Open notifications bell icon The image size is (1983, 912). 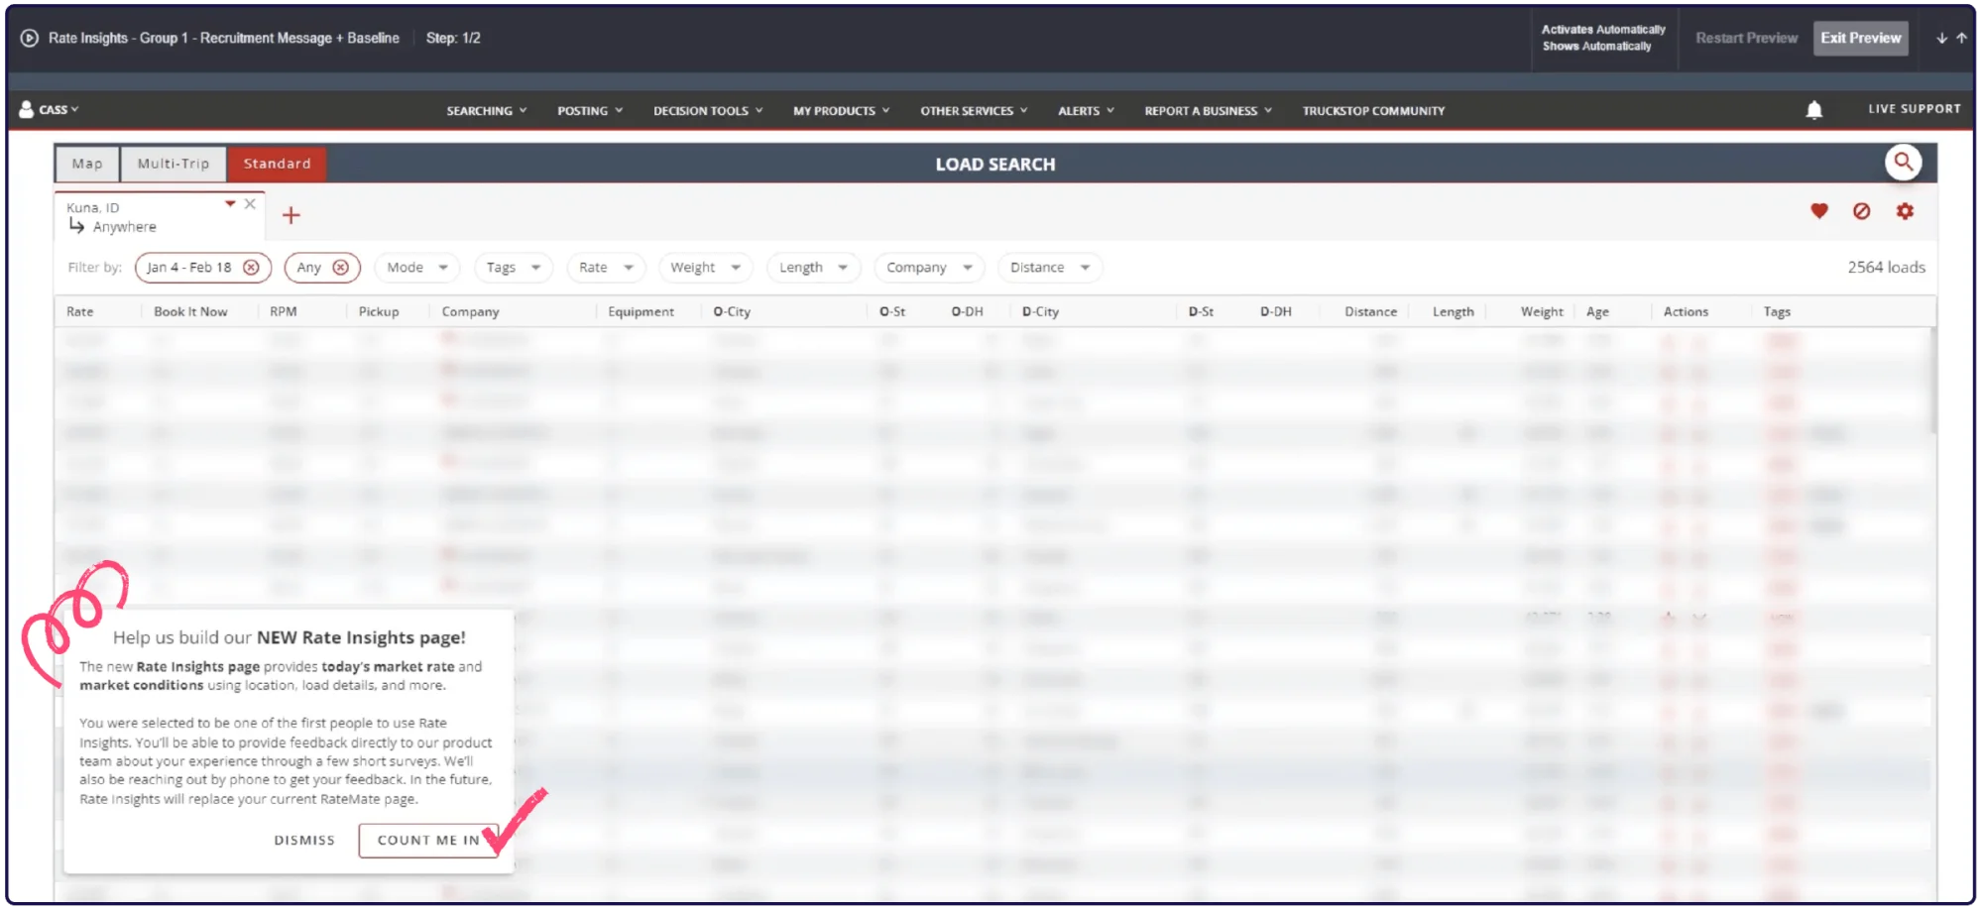click(x=1813, y=110)
